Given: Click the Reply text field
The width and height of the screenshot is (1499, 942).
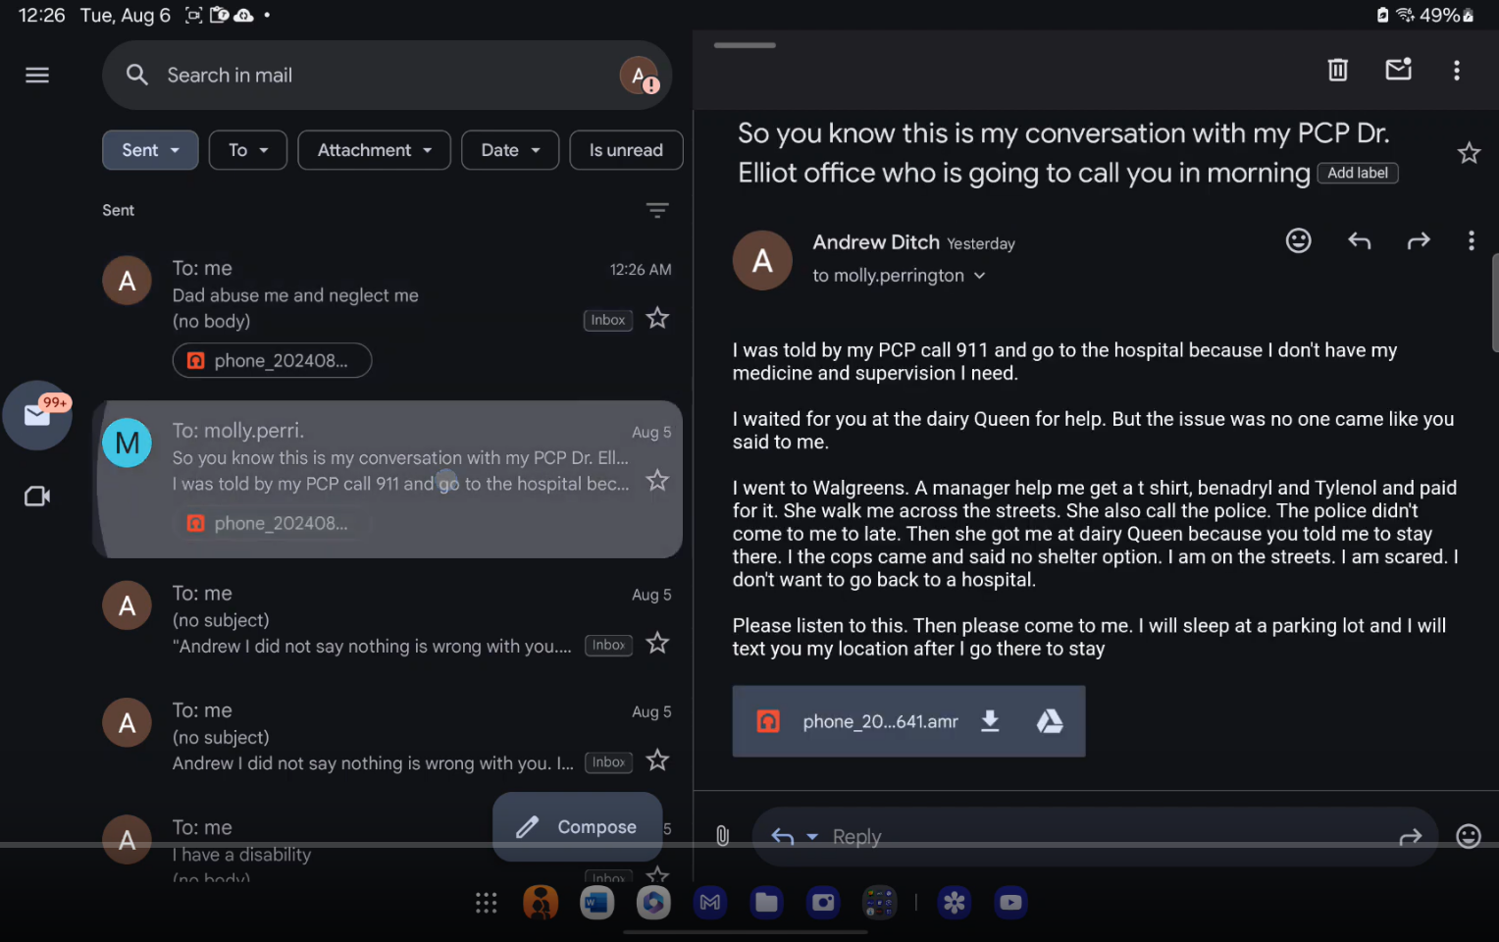Looking at the screenshot, I should pyautogui.click(x=1095, y=837).
